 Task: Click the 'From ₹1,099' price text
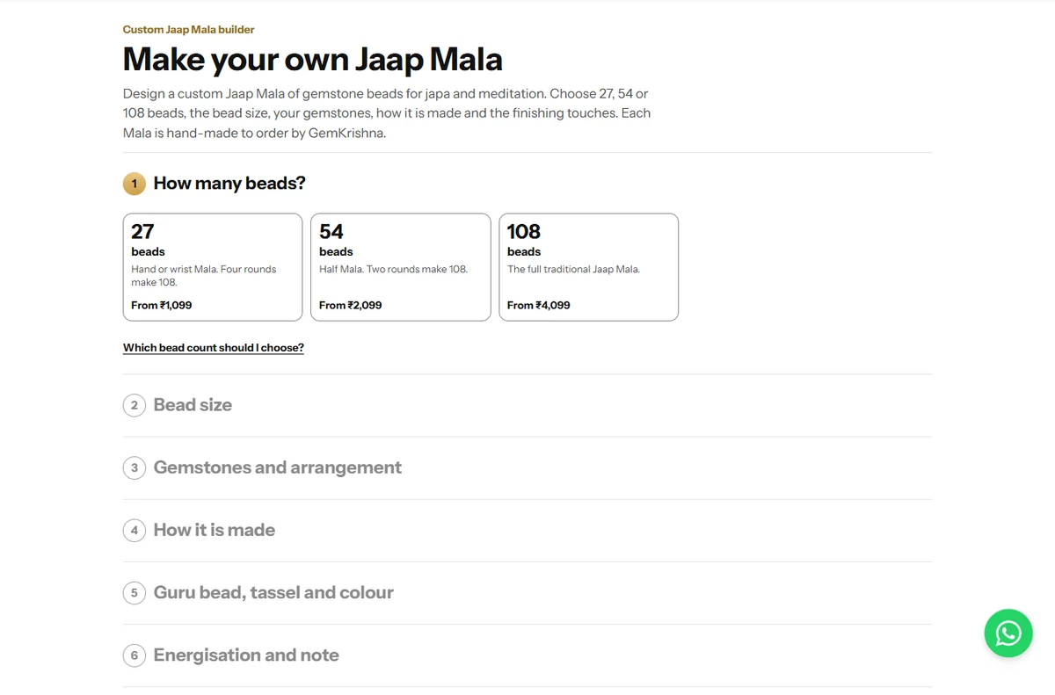point(162,305)
